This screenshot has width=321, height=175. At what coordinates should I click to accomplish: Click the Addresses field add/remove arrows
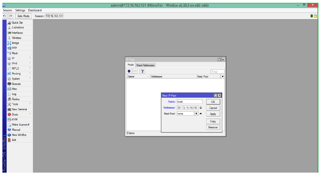coord(201,108)
